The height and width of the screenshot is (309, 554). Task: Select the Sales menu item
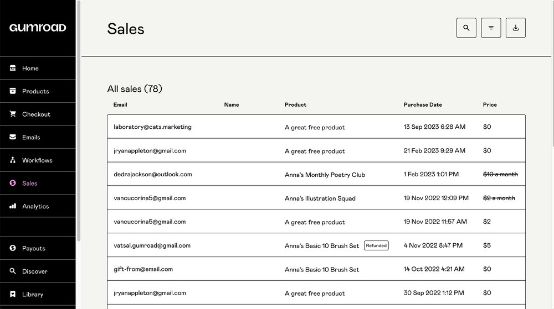click(x=38, y=183)
